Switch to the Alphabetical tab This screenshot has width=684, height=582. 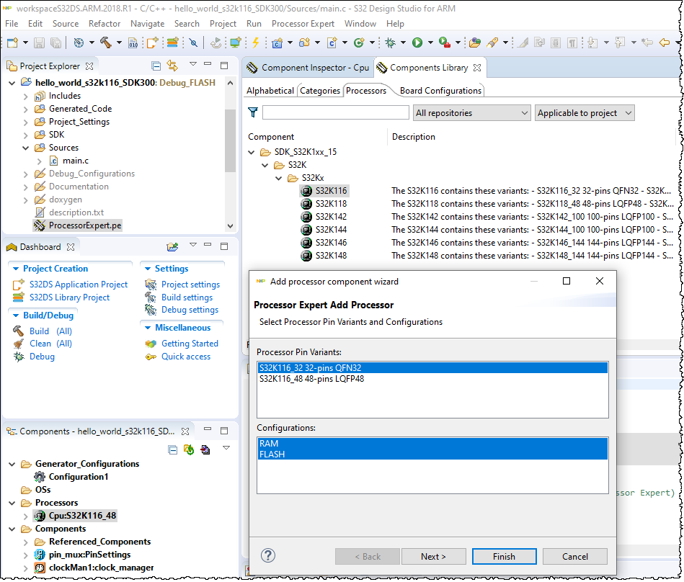point(270,91)
